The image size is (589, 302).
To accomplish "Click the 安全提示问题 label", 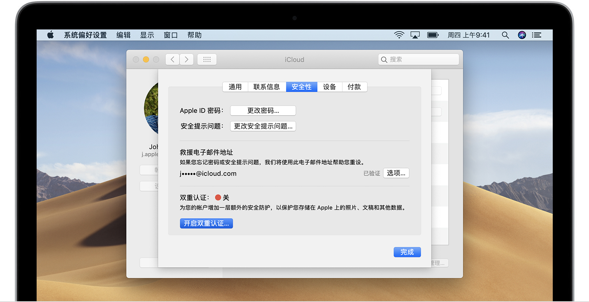I will [202, 126].
